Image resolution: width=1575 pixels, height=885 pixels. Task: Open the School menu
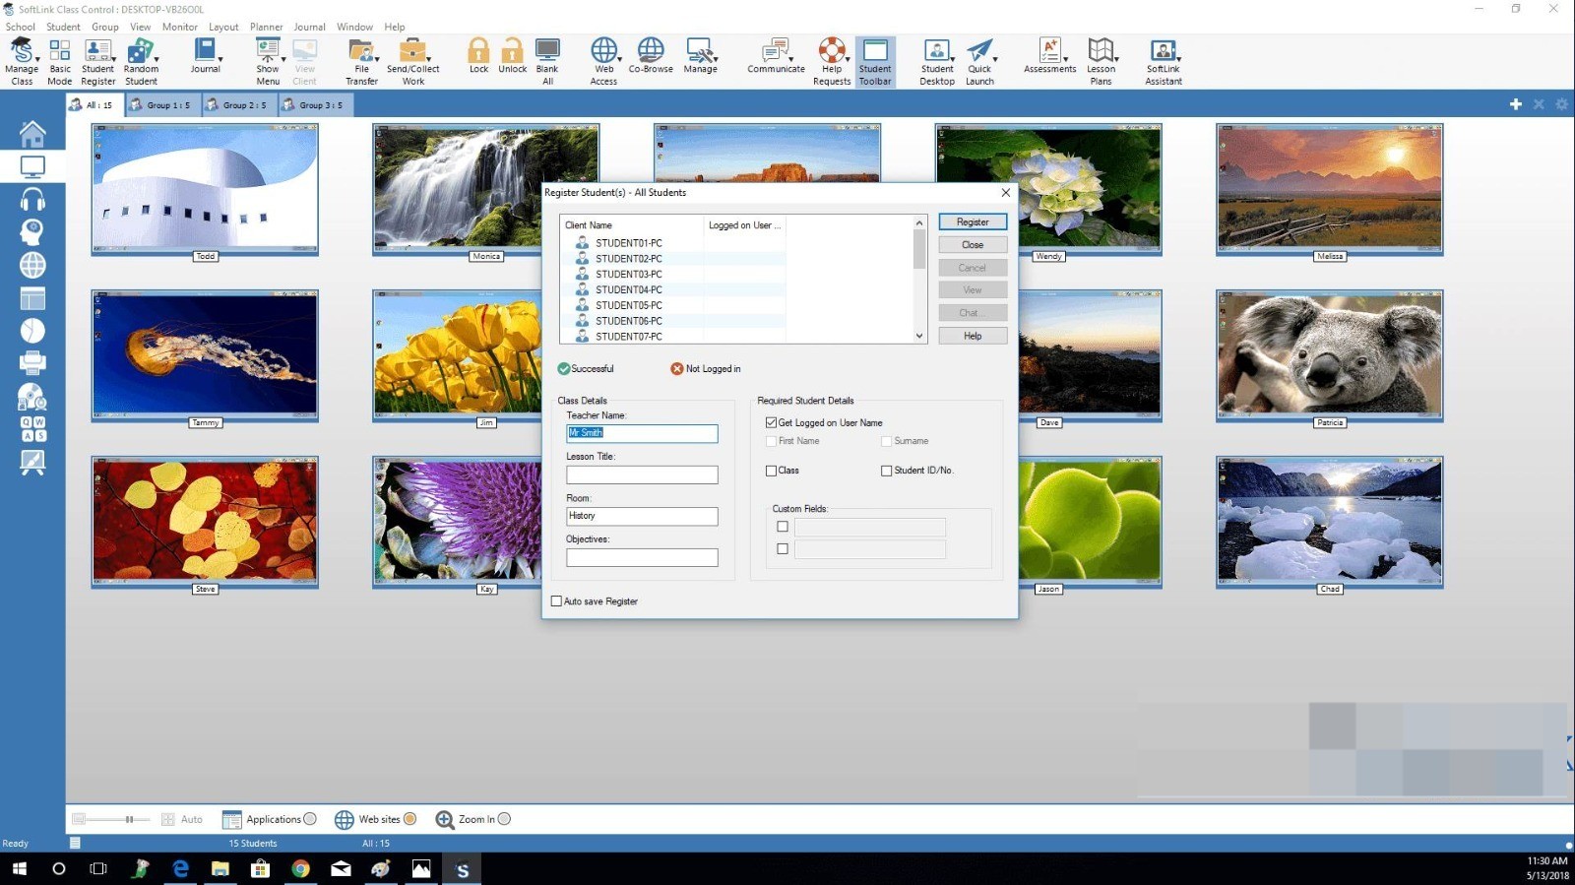click(20, 27)
